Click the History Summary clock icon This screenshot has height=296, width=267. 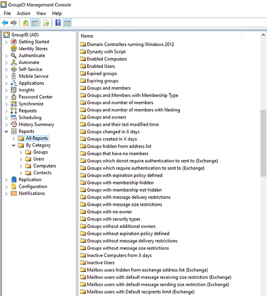(x=14, y=124)
